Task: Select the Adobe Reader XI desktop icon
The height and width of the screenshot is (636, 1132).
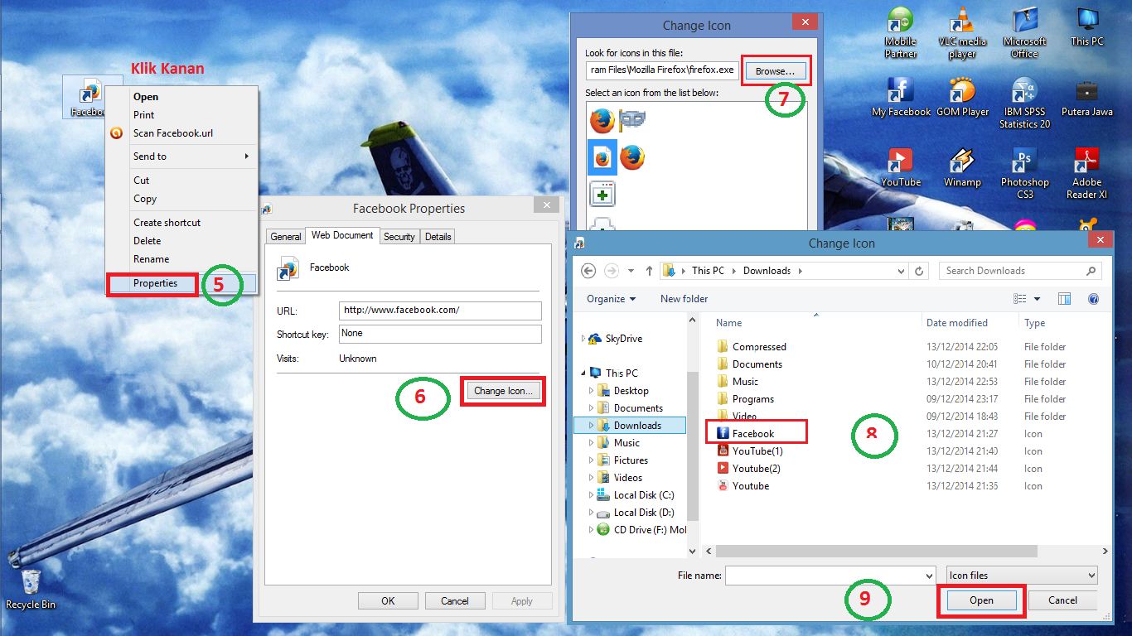Action: [1086, 174]
